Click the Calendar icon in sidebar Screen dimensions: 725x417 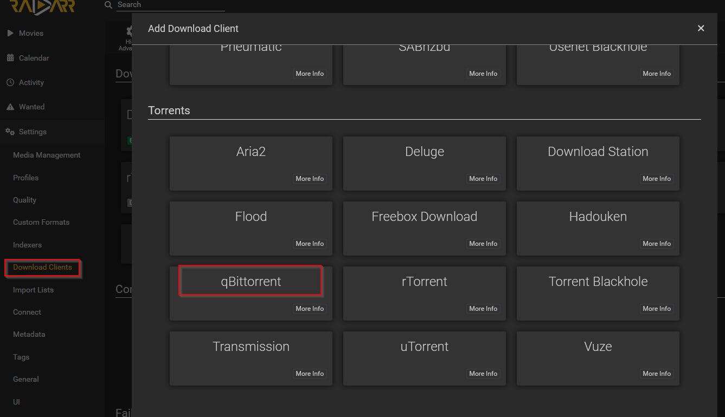(x=10, y=58)
